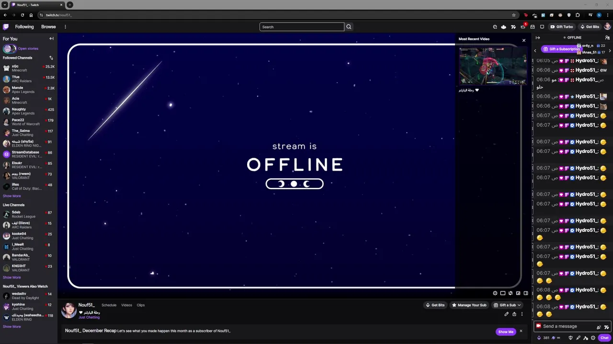Image resolution: width=613 pixels, height=344 pixels.
Task: Click the clip camera icon in chat box
Action: [x=539, y=326]
